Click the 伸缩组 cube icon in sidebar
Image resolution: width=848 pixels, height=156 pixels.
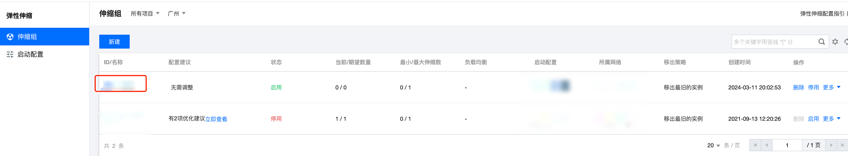click(x=10, y=37)
